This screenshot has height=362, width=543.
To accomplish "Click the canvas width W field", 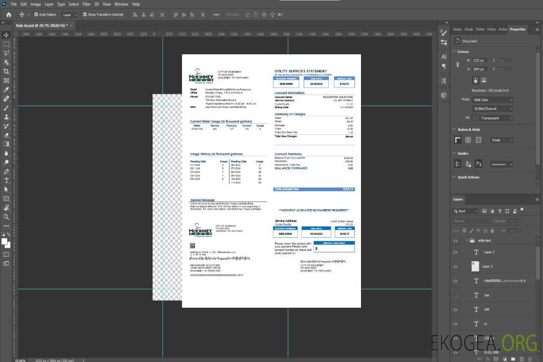I will tap(479, 60).
